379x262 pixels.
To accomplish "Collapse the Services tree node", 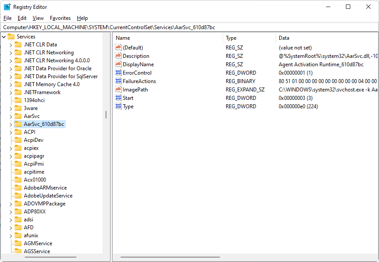I will point(4,37).
